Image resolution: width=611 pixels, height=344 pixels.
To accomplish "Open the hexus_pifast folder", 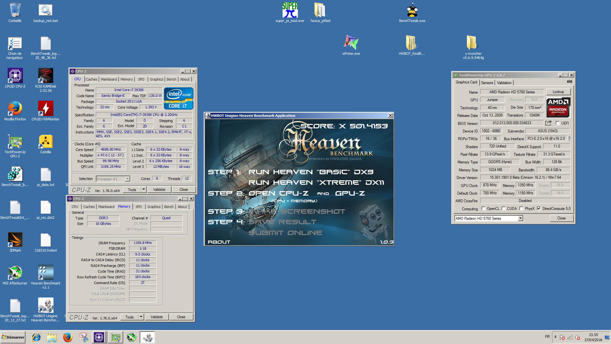I will pyautogui.click(x=320, y=13).
